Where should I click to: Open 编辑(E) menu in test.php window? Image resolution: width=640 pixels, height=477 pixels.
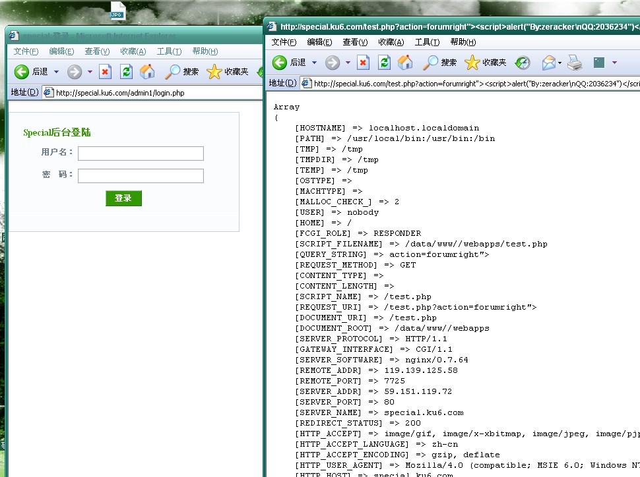tap(319, 42)
